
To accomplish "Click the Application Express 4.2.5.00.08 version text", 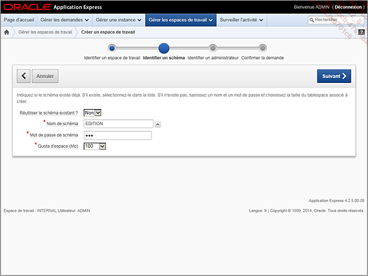I will coord(336,201).
